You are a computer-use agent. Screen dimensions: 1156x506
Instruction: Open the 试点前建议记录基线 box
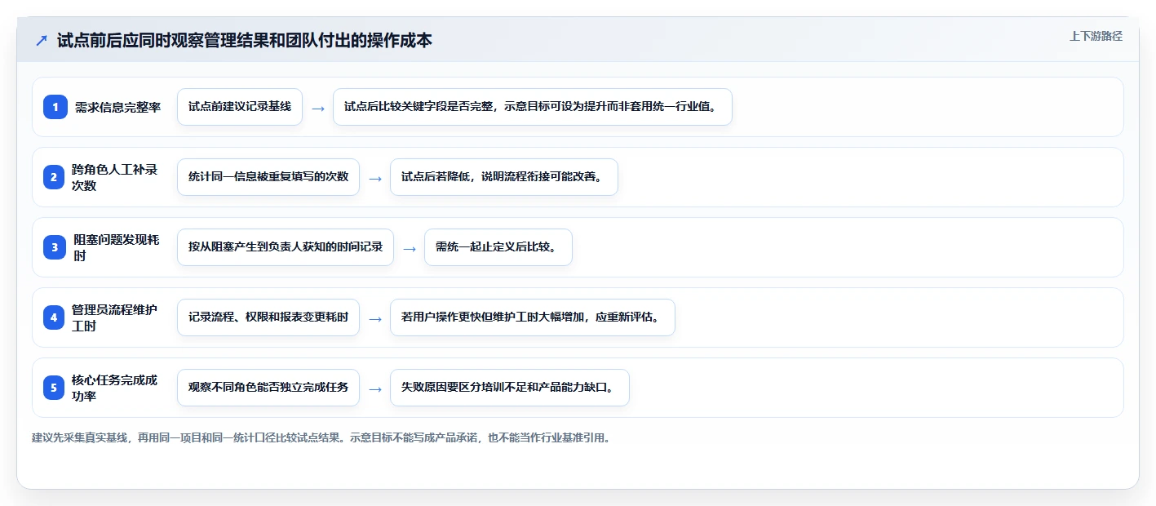coord(240,107)
